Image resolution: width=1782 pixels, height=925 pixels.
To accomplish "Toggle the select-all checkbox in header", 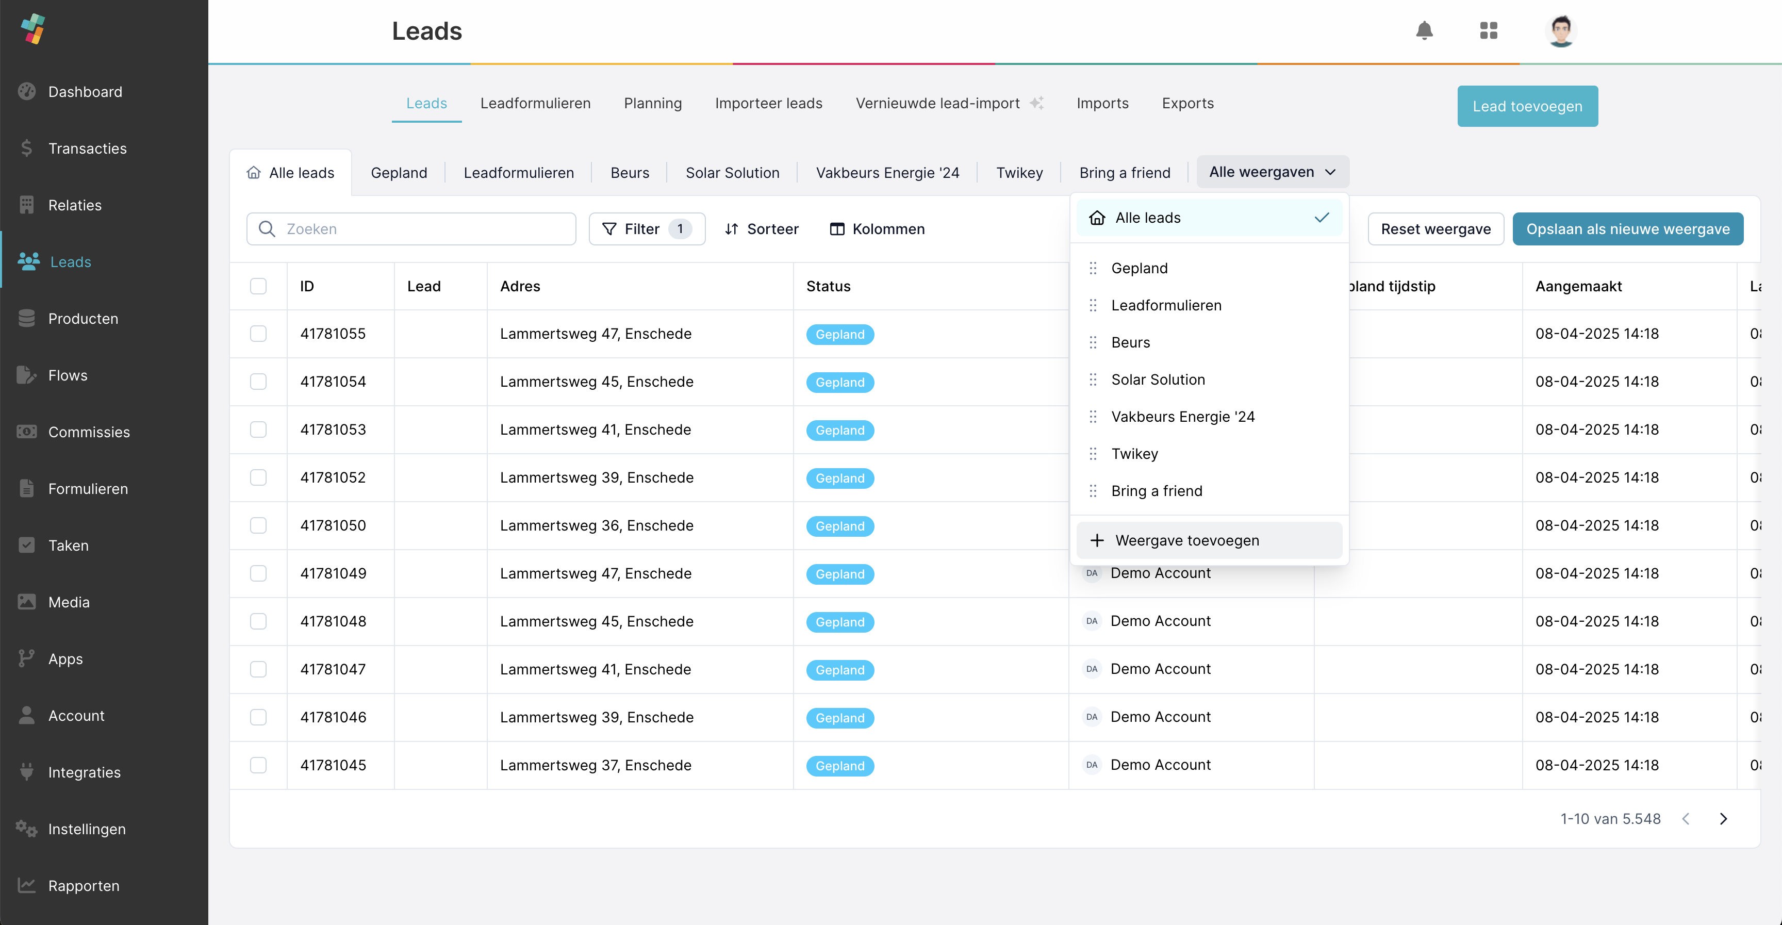I will coord(258,287).
